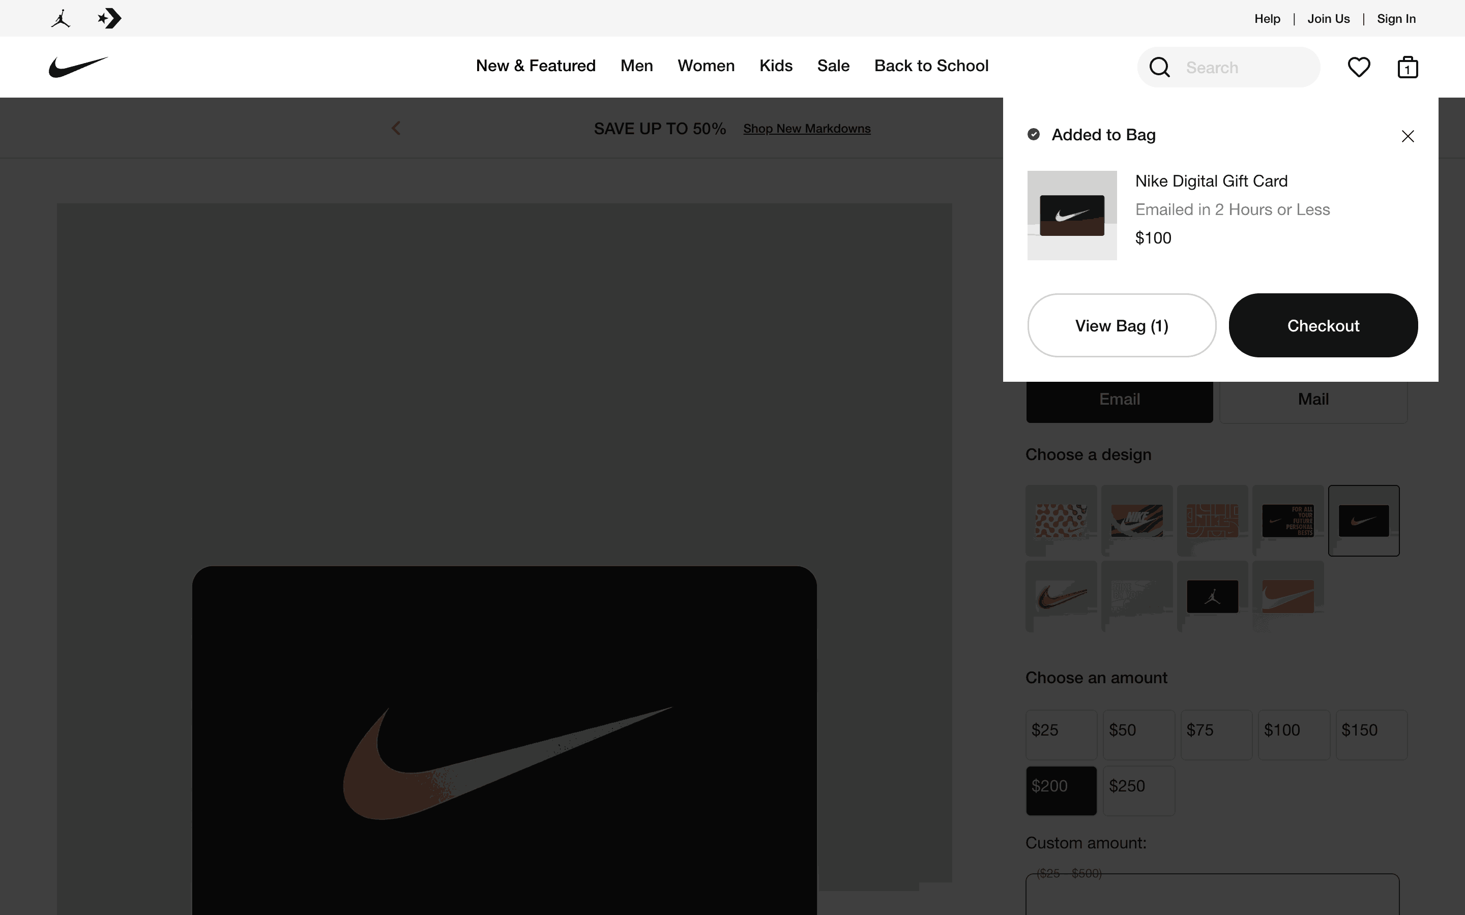Select Mail delivery option
1465x915 pixels.
1312,400
